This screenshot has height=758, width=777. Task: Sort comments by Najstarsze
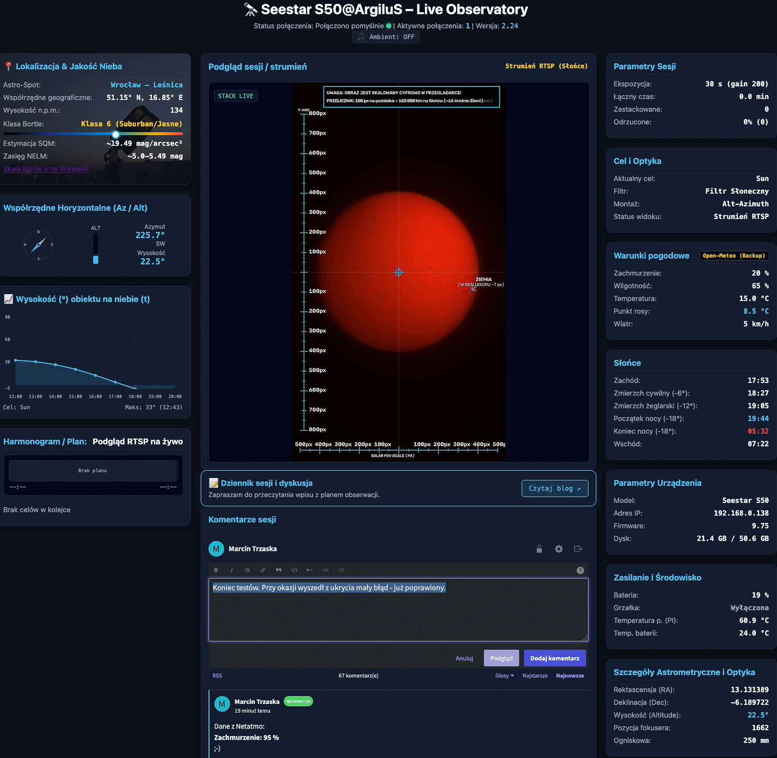pyautogui.click(x=535, y=676)
